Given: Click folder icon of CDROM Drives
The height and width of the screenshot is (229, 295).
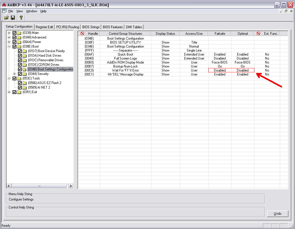Looking at the screenshot, I should pos(25,65).
